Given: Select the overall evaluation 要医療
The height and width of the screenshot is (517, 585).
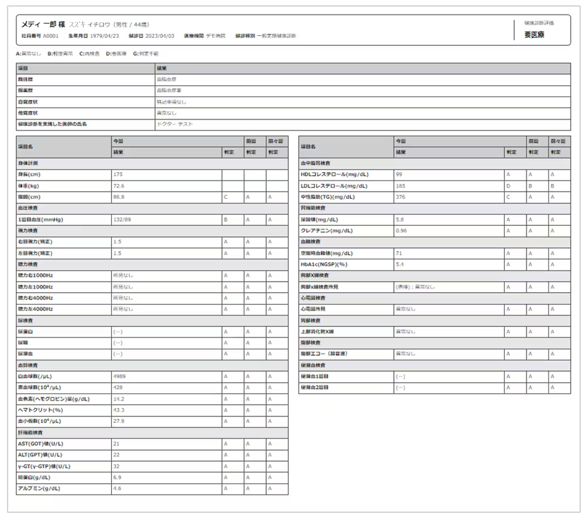Looking at the screenshot, I should point(534,35).
